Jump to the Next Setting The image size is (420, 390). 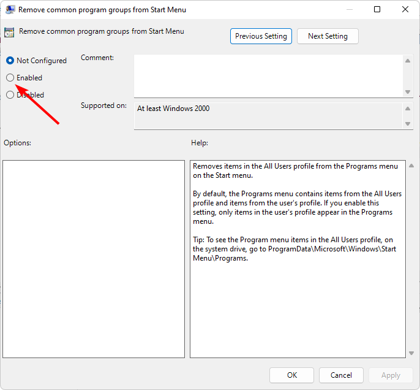[x=328, y=36]
